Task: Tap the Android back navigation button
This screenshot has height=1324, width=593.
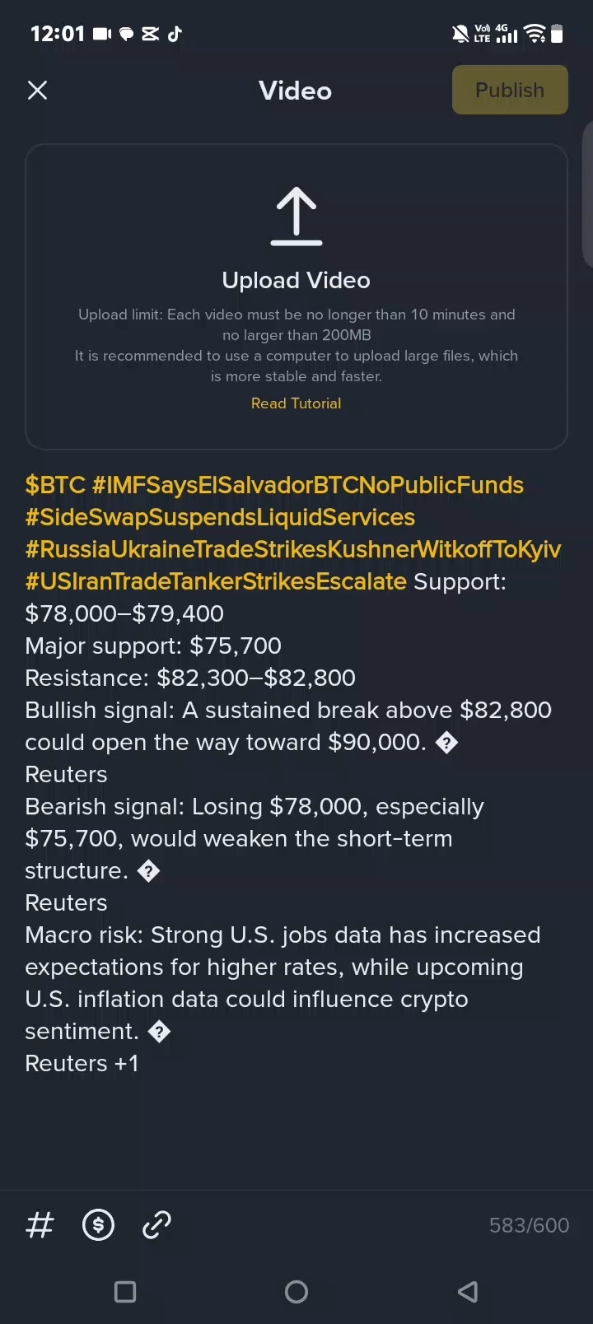Action: tap(467, 1291)
